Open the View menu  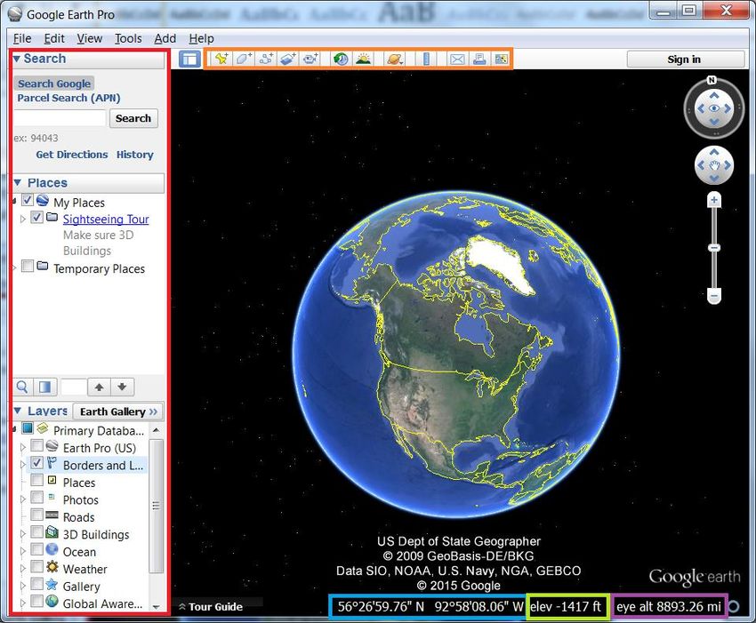[90, 38]
